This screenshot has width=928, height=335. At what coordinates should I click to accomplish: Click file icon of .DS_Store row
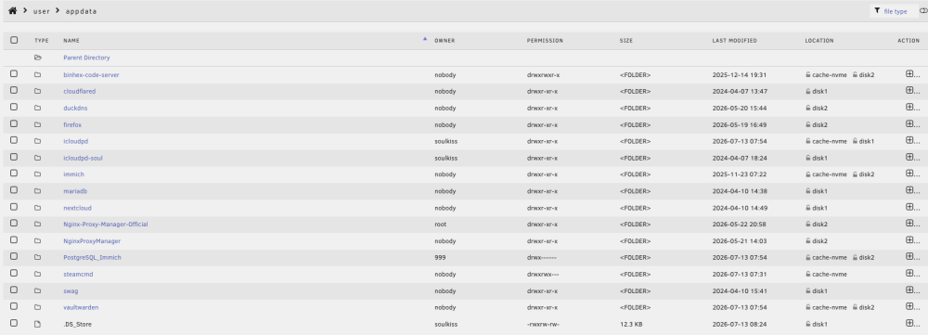pos(38,324)
